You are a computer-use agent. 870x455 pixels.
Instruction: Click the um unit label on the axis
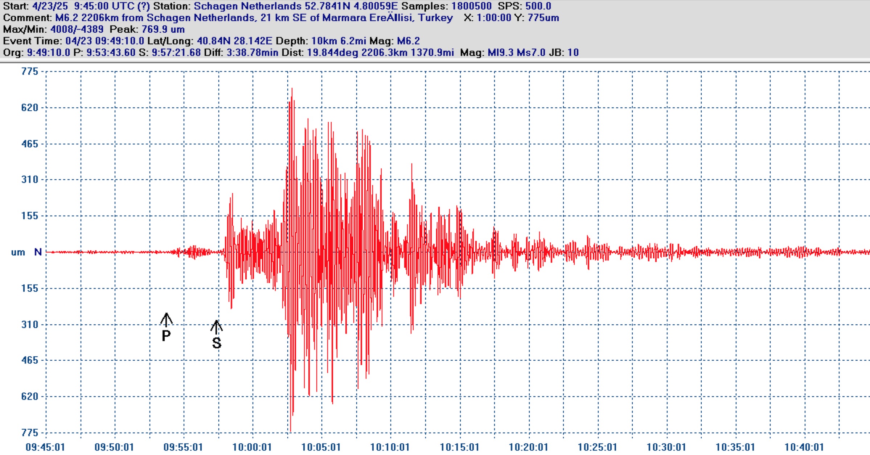coord(18,252)
